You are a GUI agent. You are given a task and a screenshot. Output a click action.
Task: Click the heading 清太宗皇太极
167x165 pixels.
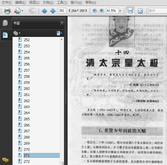point(122,63)
